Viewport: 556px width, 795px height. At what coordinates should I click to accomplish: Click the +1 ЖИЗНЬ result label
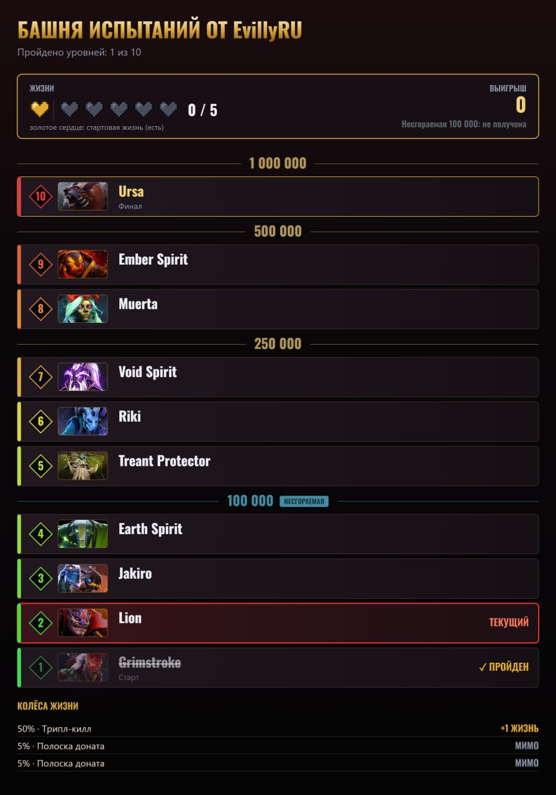pos(519,729)
